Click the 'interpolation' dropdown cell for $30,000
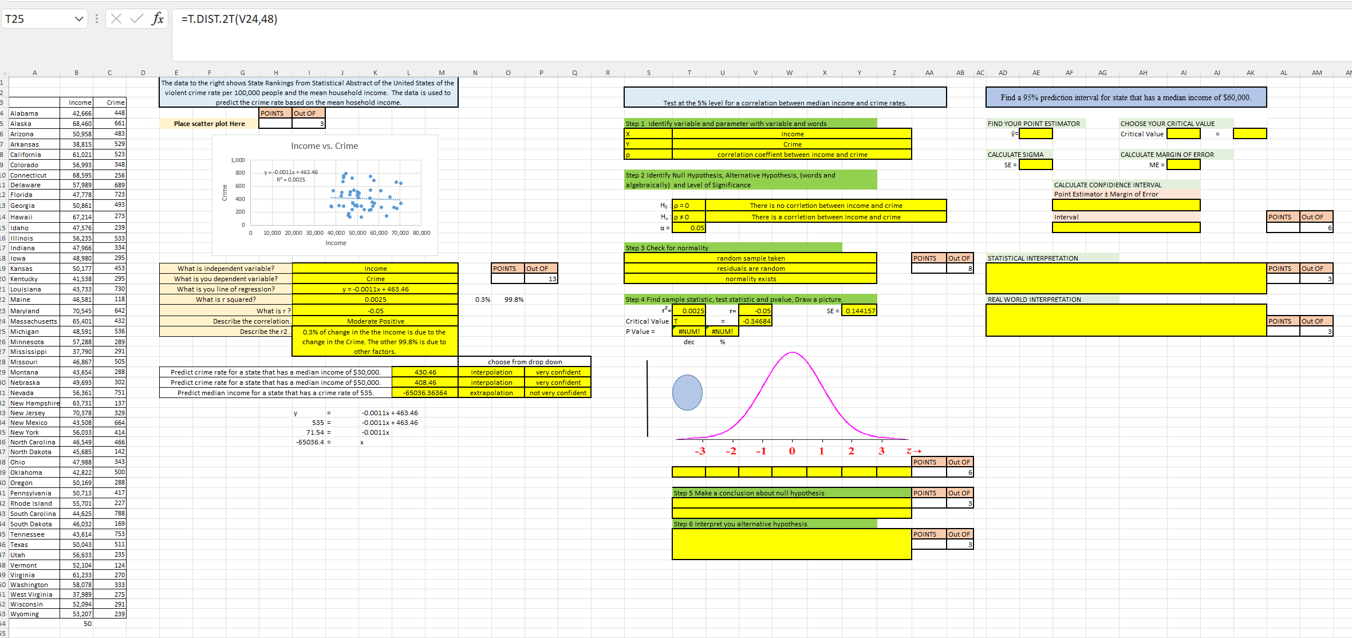The image size is (1352, 638). click(x=491, y=372)
